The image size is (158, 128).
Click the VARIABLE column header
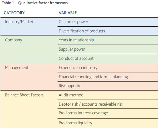click(68, 13)
